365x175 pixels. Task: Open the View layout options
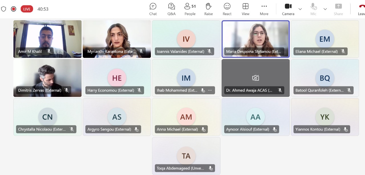[246, 9]
